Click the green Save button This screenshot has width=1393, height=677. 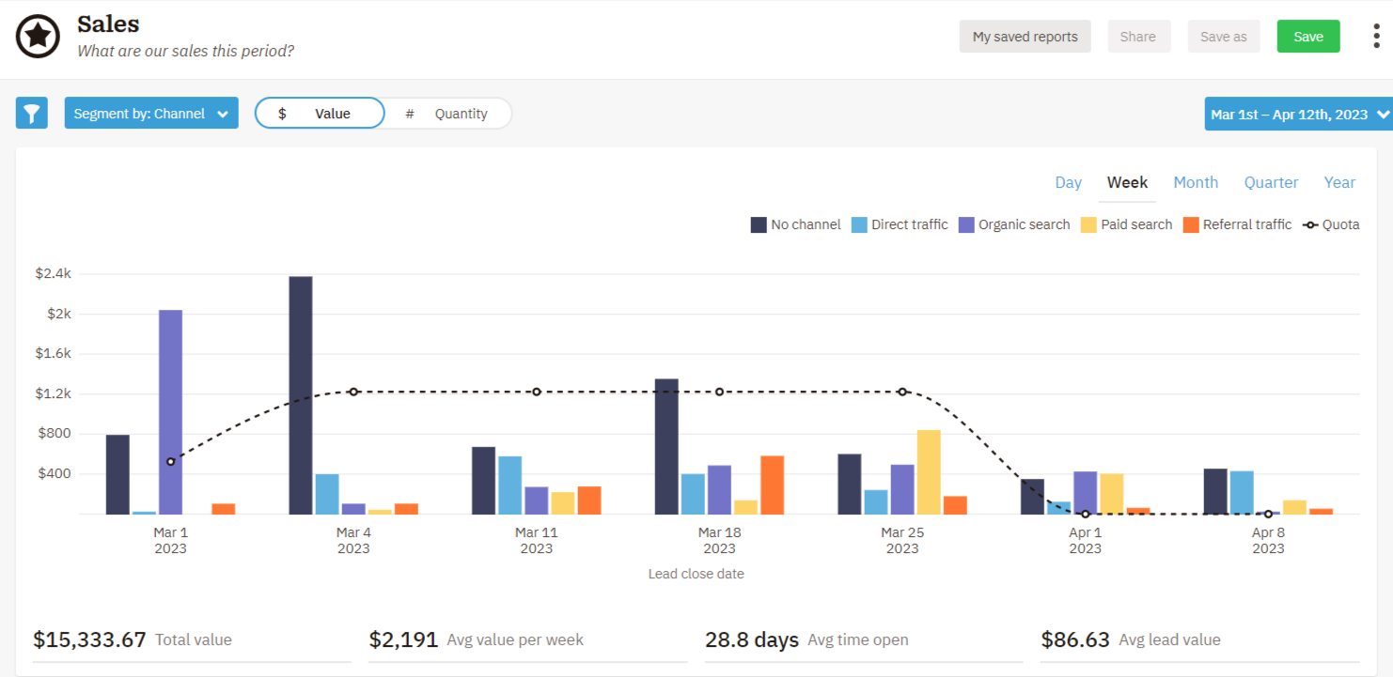(1308, 36)
